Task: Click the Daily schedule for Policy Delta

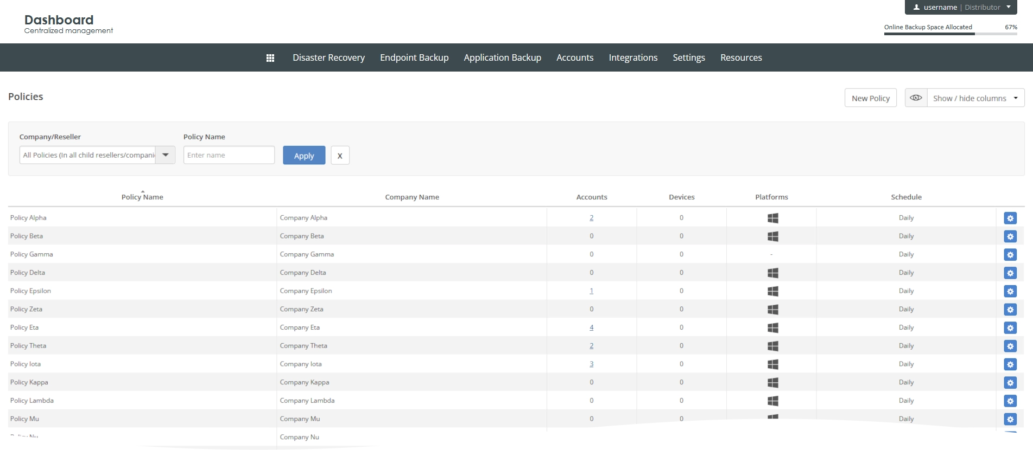Action: coord(906,273)
